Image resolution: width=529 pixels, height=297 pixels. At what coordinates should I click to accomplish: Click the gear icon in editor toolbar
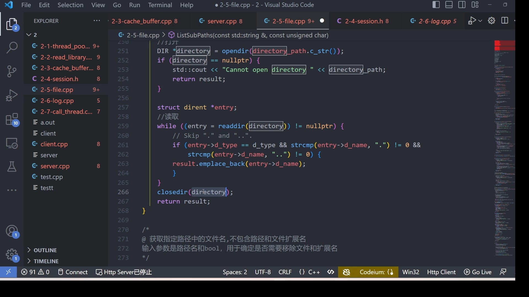492,21
